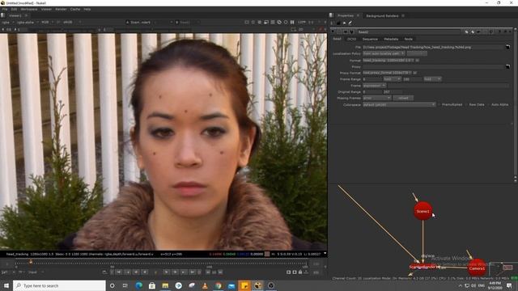Screen dimensions: 518x291
Task: Open Google Chrome from the taskbar
Action: tap(218, 285)
